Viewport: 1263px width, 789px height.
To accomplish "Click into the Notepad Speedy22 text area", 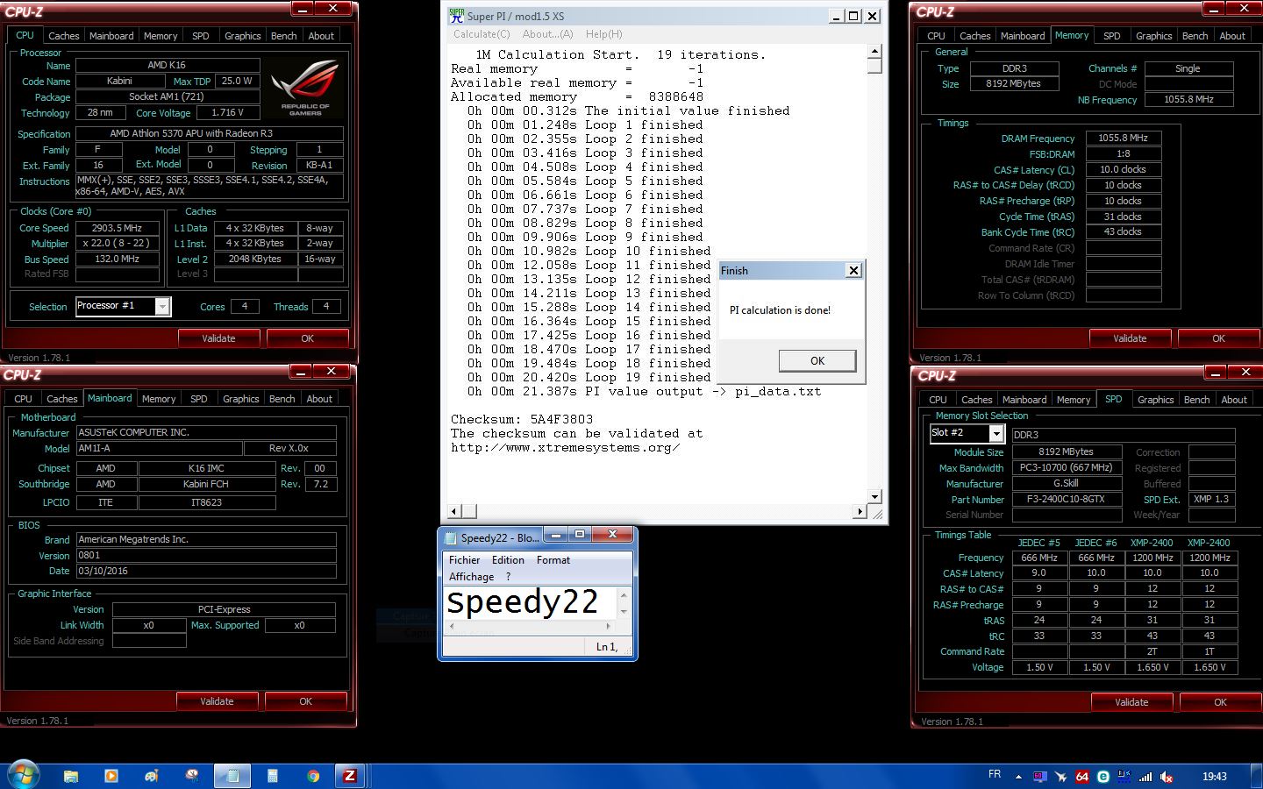I will click(x=531, y=602).
